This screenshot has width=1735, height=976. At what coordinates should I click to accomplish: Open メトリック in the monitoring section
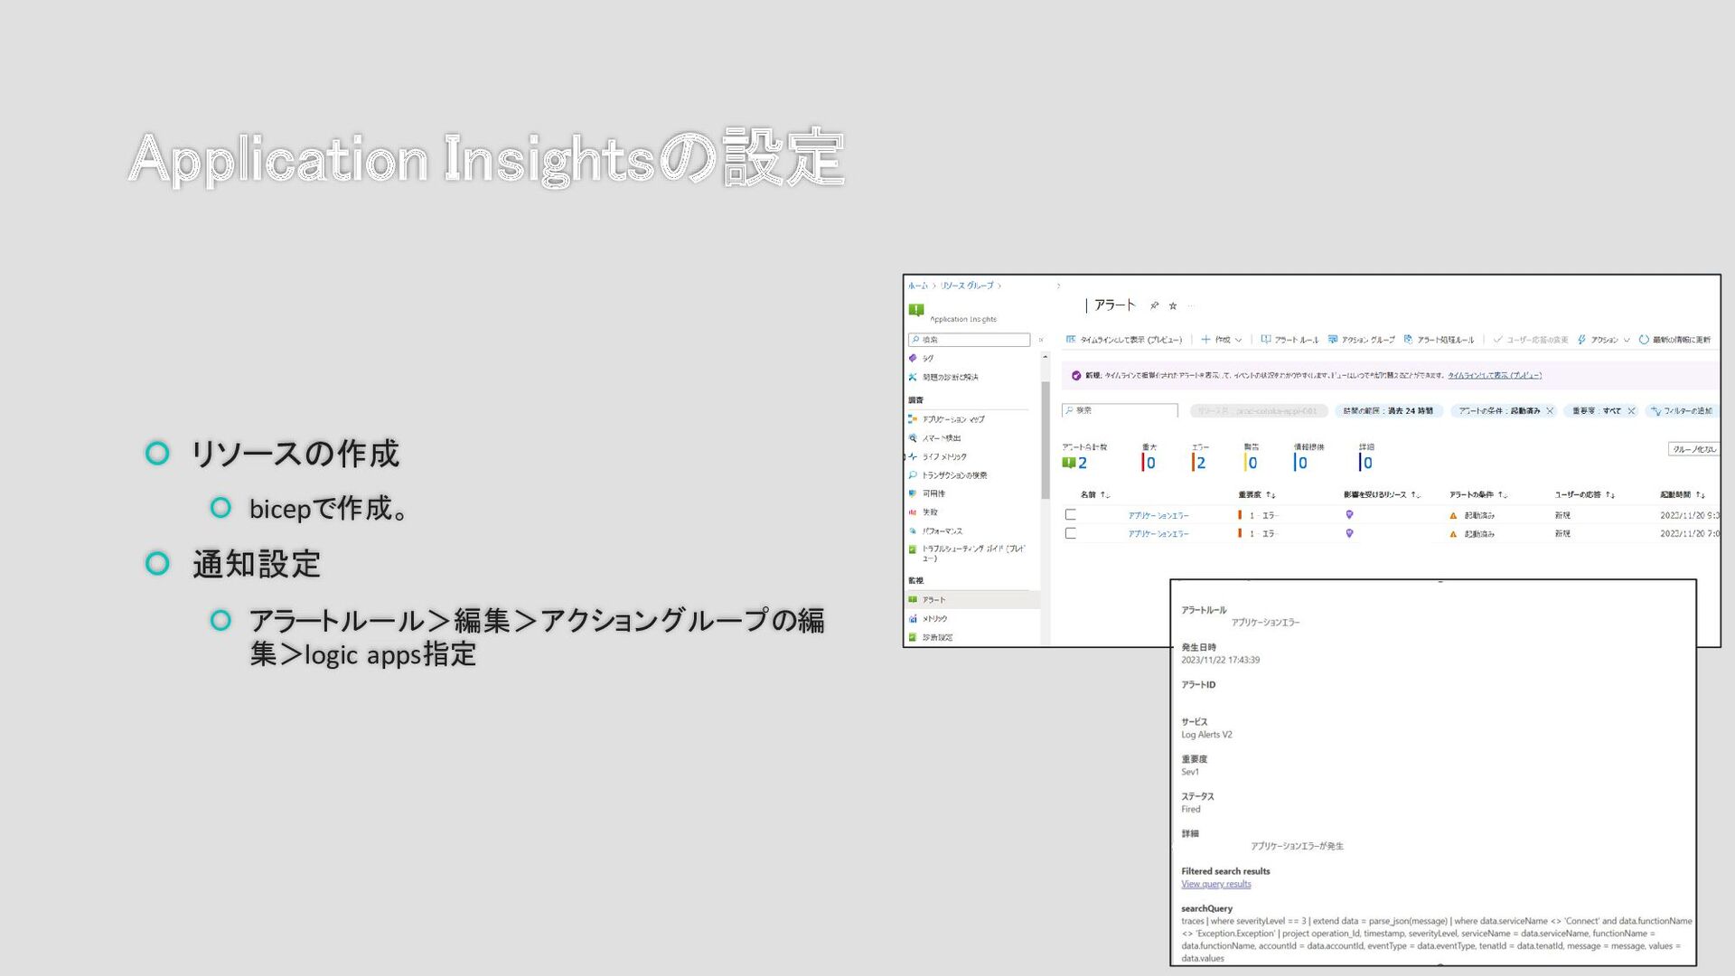[934, 619]
